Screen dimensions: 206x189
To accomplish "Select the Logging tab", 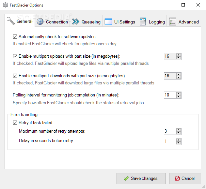I will [x=152, y=21].
